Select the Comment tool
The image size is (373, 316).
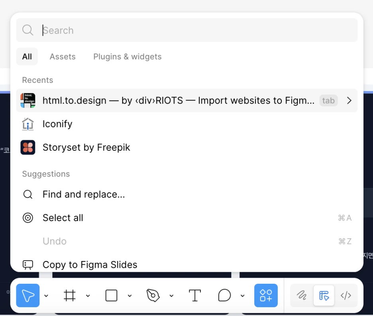click(224, 295)
